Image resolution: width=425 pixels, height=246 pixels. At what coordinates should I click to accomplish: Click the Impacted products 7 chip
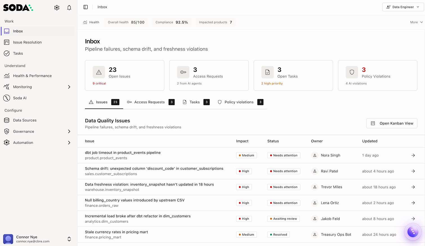(216, 22)
